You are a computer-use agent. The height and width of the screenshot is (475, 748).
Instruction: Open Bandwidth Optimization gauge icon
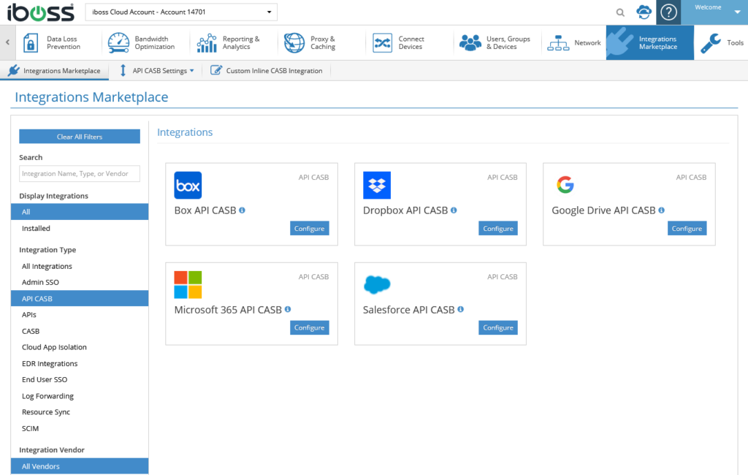tap(118, 43)
